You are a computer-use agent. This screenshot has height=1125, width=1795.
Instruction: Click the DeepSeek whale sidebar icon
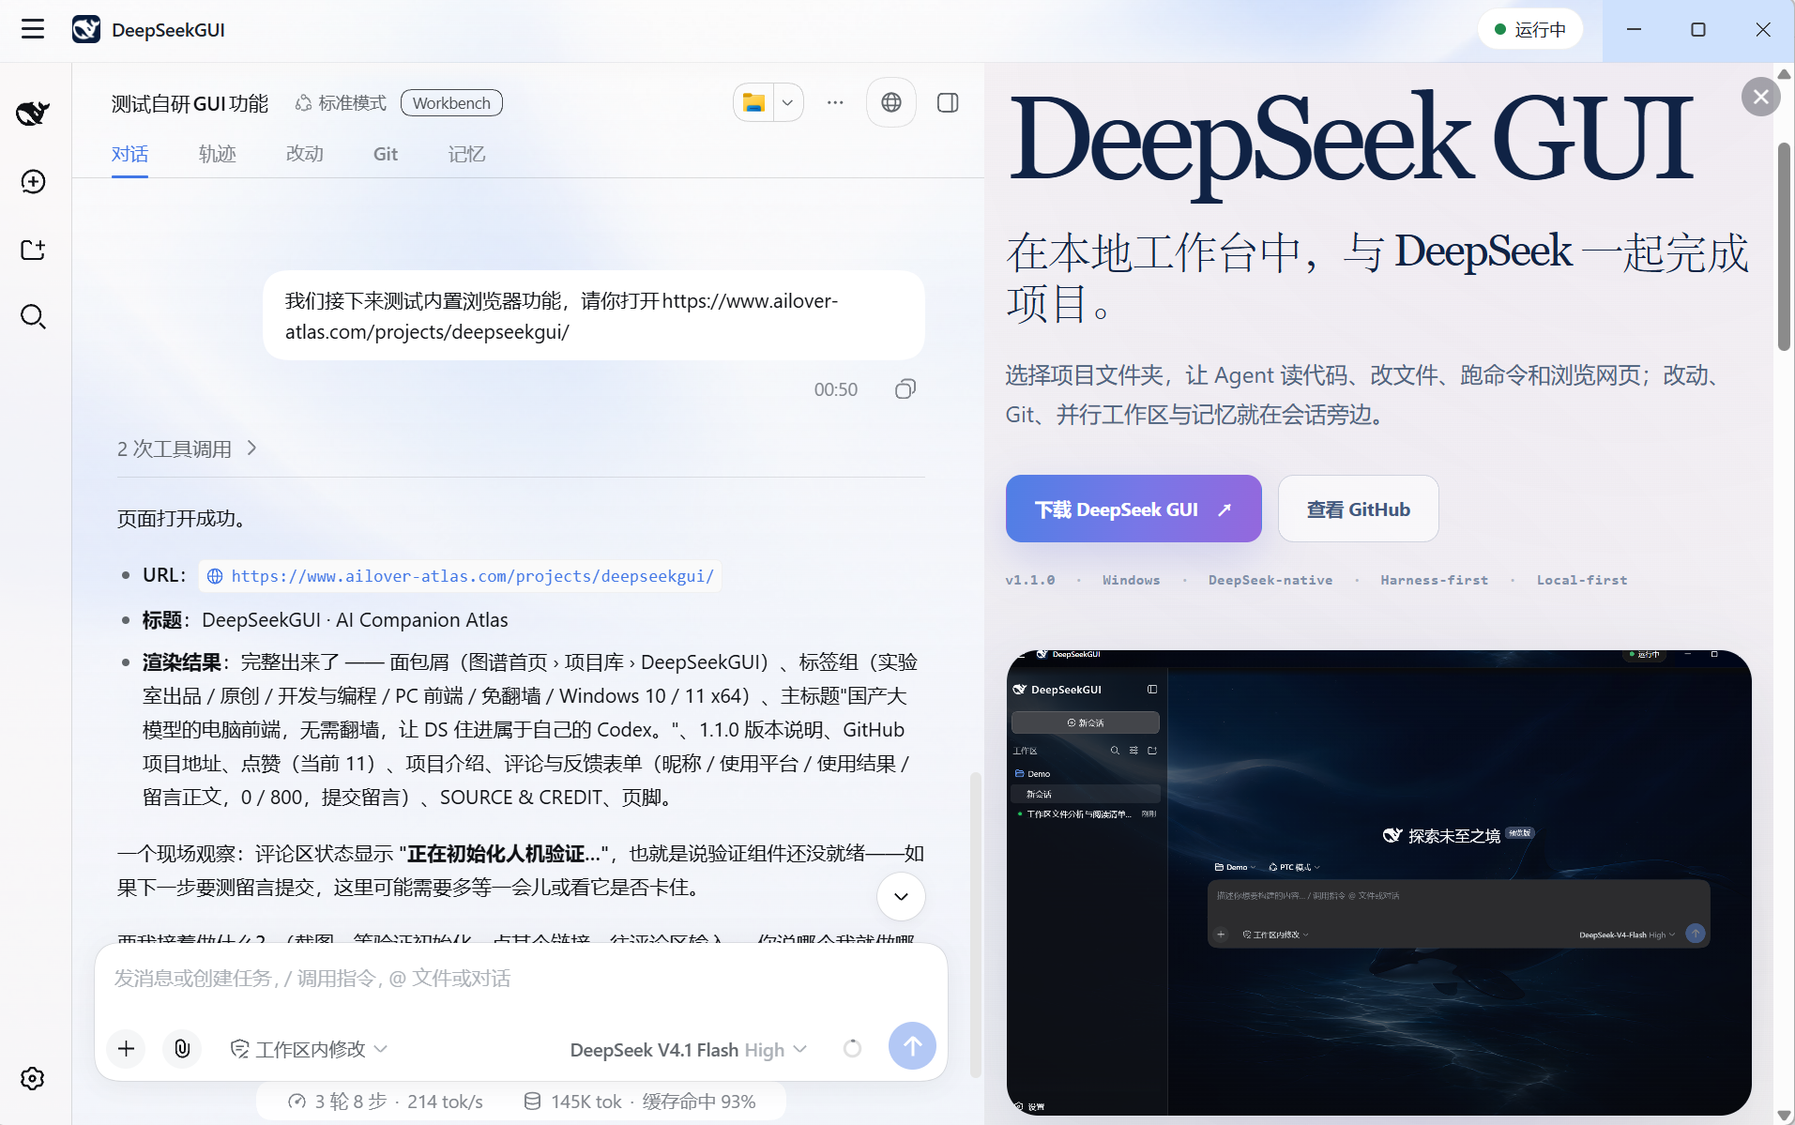pyautogui.click(x=33, y=114)
